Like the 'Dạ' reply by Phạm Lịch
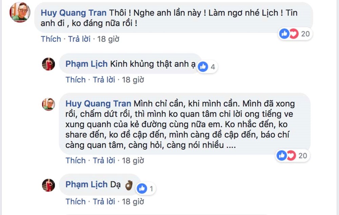Screen dimensions: 339x215 pos(76,201)
